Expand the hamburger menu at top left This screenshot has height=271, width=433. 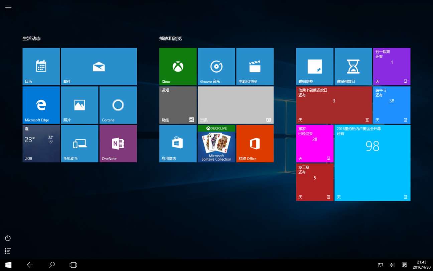[x=8, y=7]
